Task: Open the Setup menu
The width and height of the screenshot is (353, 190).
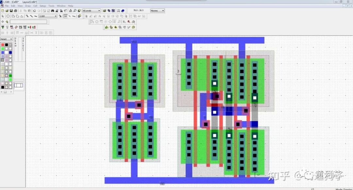Action: 42,6
